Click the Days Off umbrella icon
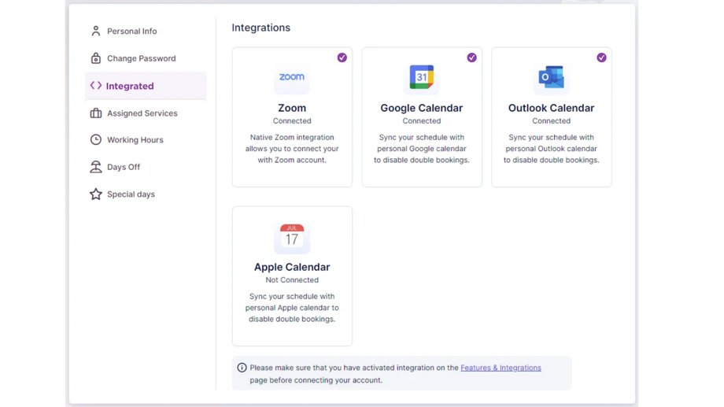The width and height of the screenshot is (724, 407). pos(96,167)
